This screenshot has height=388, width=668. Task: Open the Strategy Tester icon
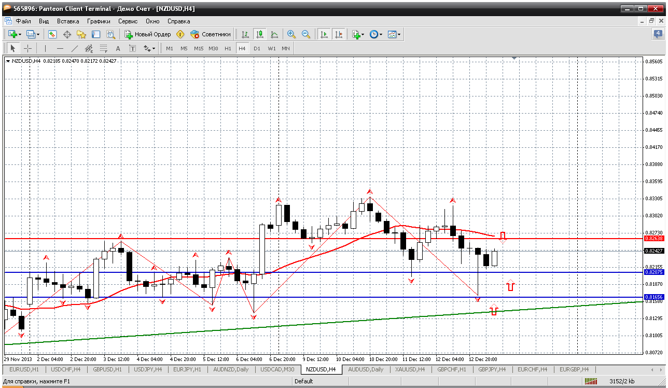[x=110, y=34]
